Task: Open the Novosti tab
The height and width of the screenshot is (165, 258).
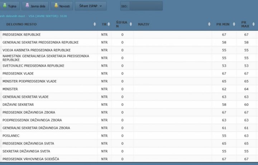Action: 62,6
